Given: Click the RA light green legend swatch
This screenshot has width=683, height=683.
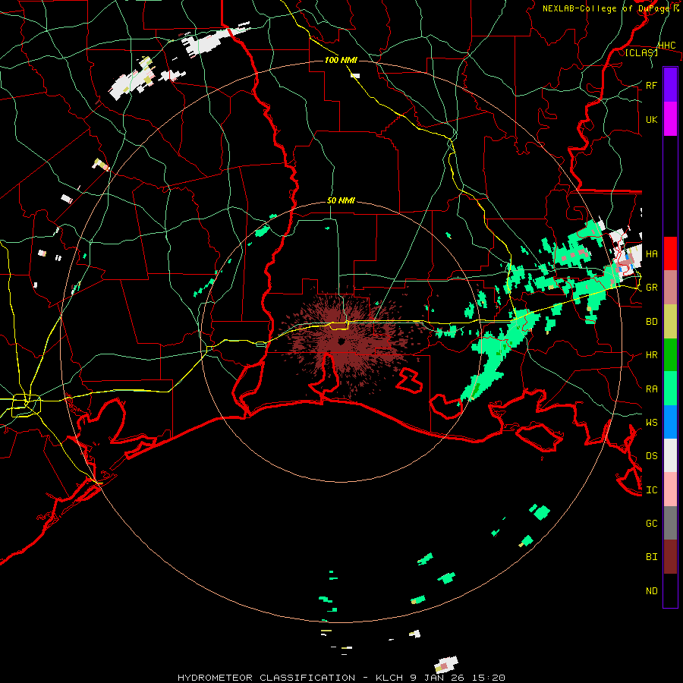Looking at the screenshot, I should 670,389.
